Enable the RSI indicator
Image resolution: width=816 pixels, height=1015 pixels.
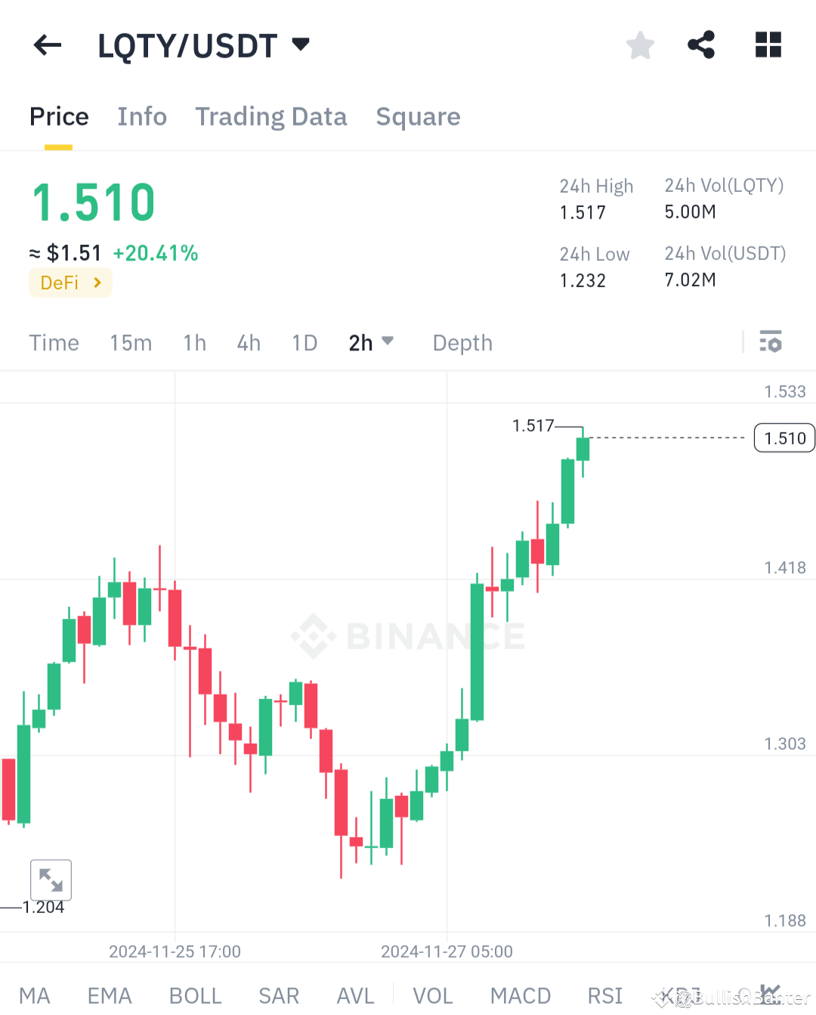604,996
